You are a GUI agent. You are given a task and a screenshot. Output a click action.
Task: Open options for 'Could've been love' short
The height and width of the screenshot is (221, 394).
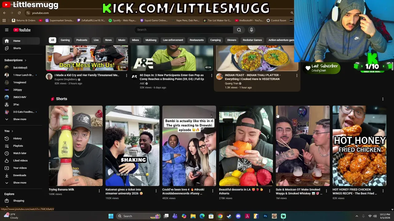212,191
